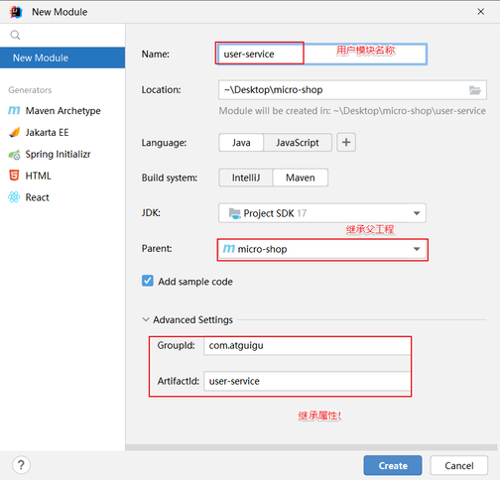Collapse the Advanced Settings section
500x480 pixels.
[x=146, y=319]
